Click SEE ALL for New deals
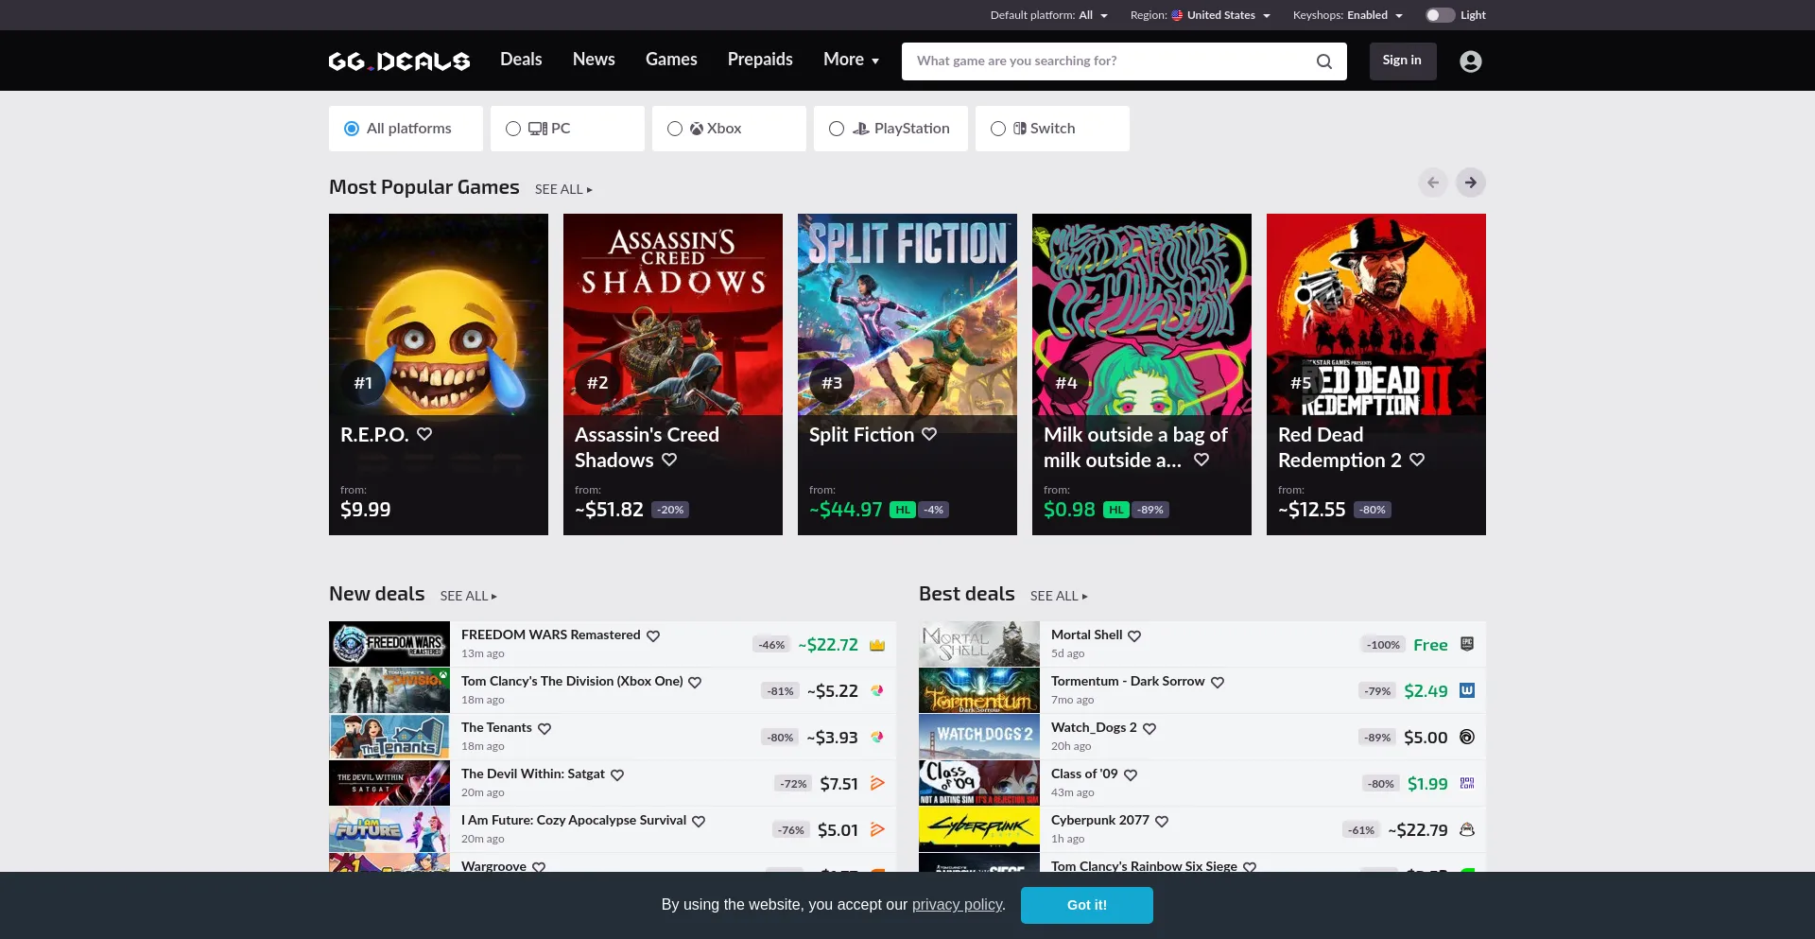1815x939 pixels. [x=468, y=596]
